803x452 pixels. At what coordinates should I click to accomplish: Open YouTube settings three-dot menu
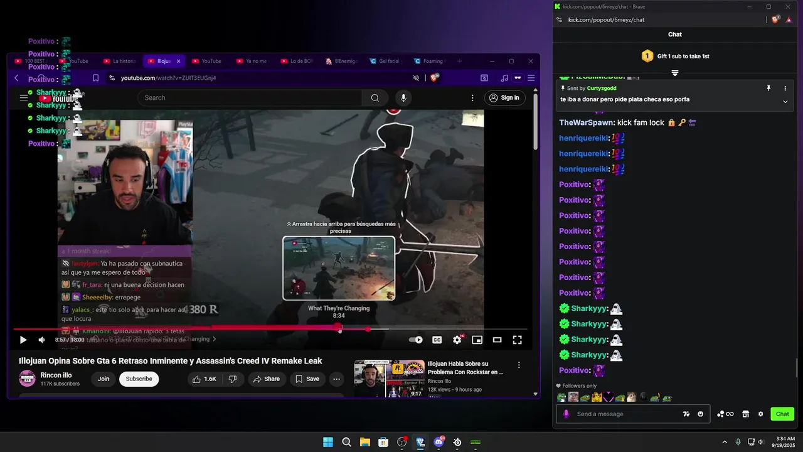click(472, 97)
